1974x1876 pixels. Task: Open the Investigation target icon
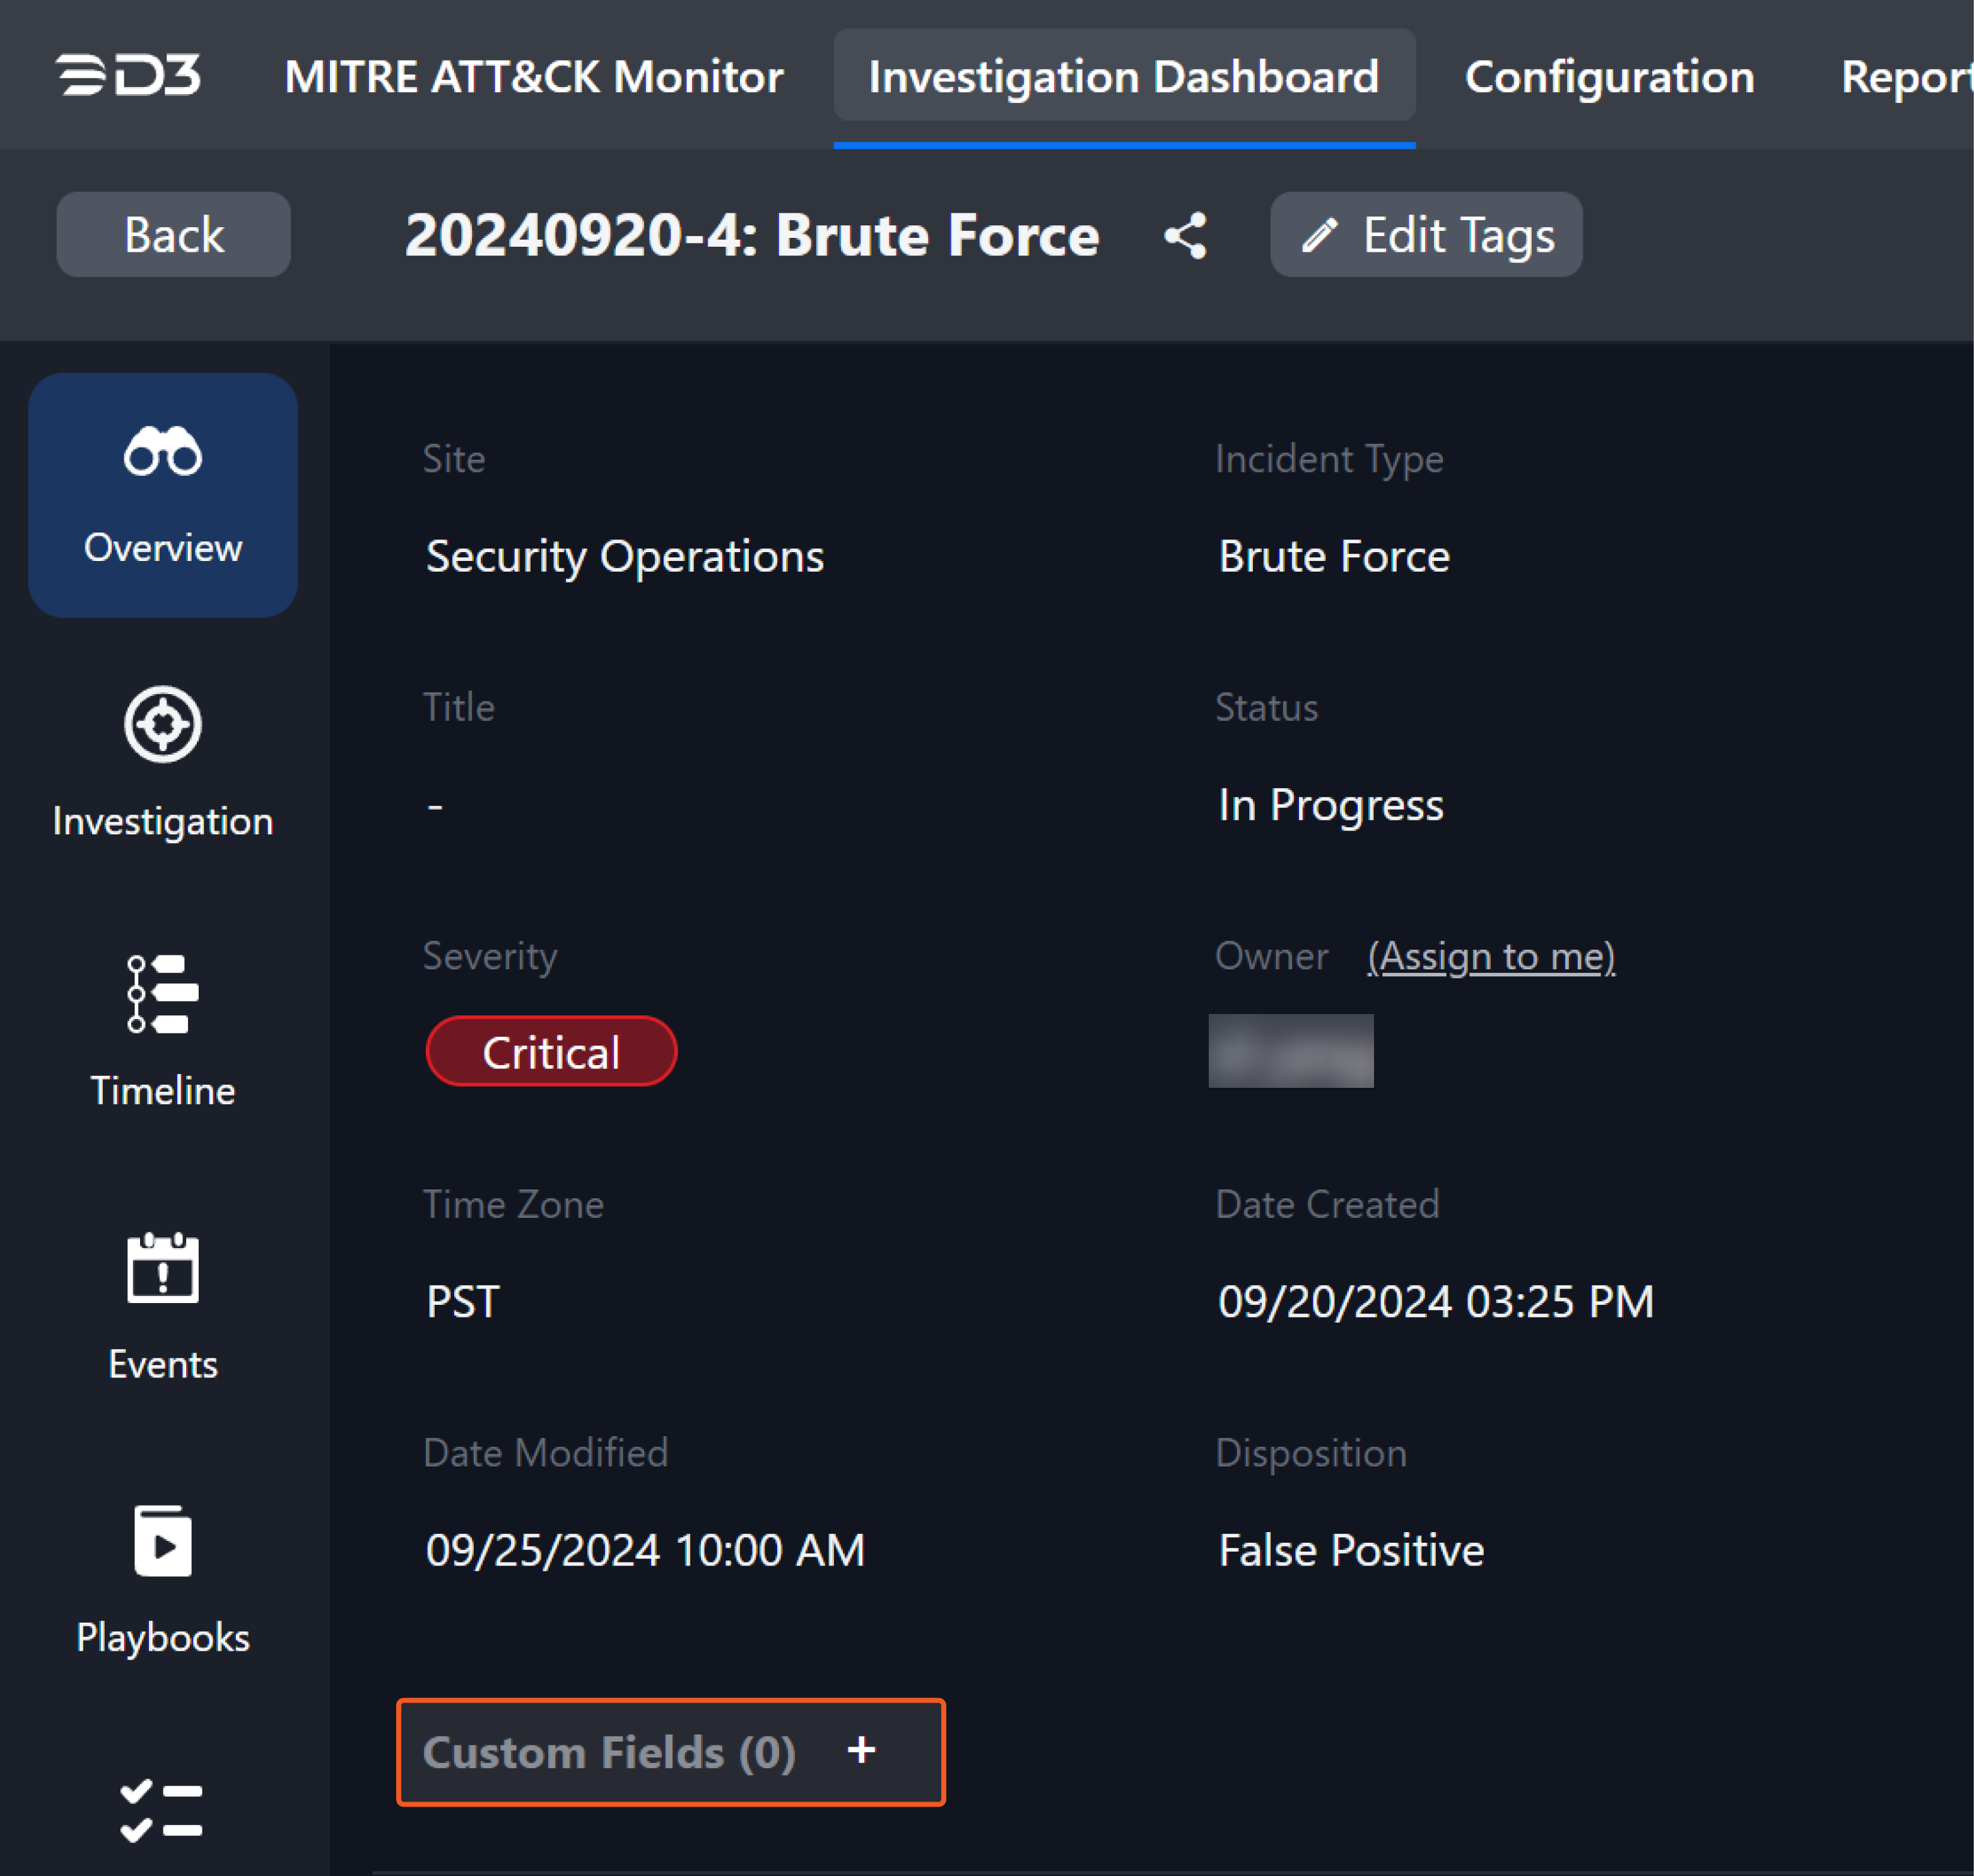[163, 725]
